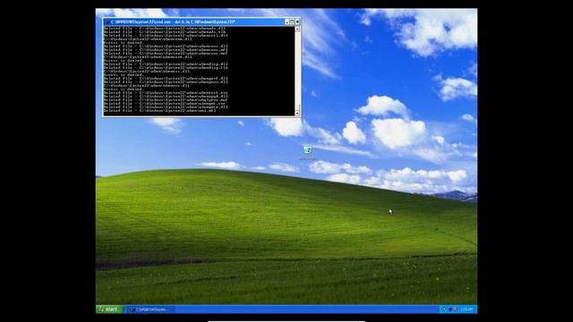Click the console scrollbar down arrow
This screenshot has width=573, height=322.
click(297, 114)
